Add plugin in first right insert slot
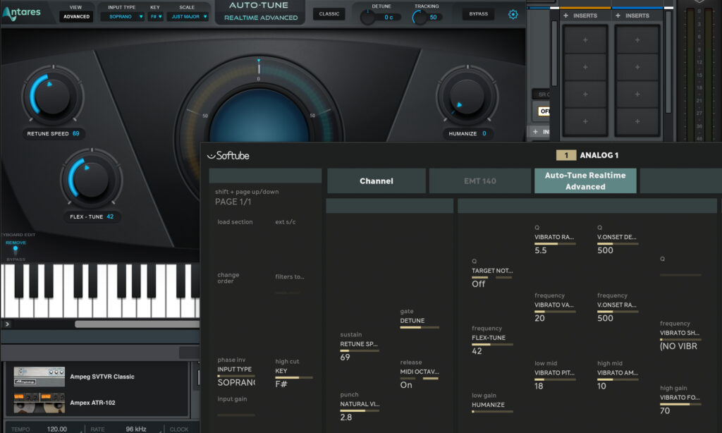722x433 pixels. pos(637,40)
